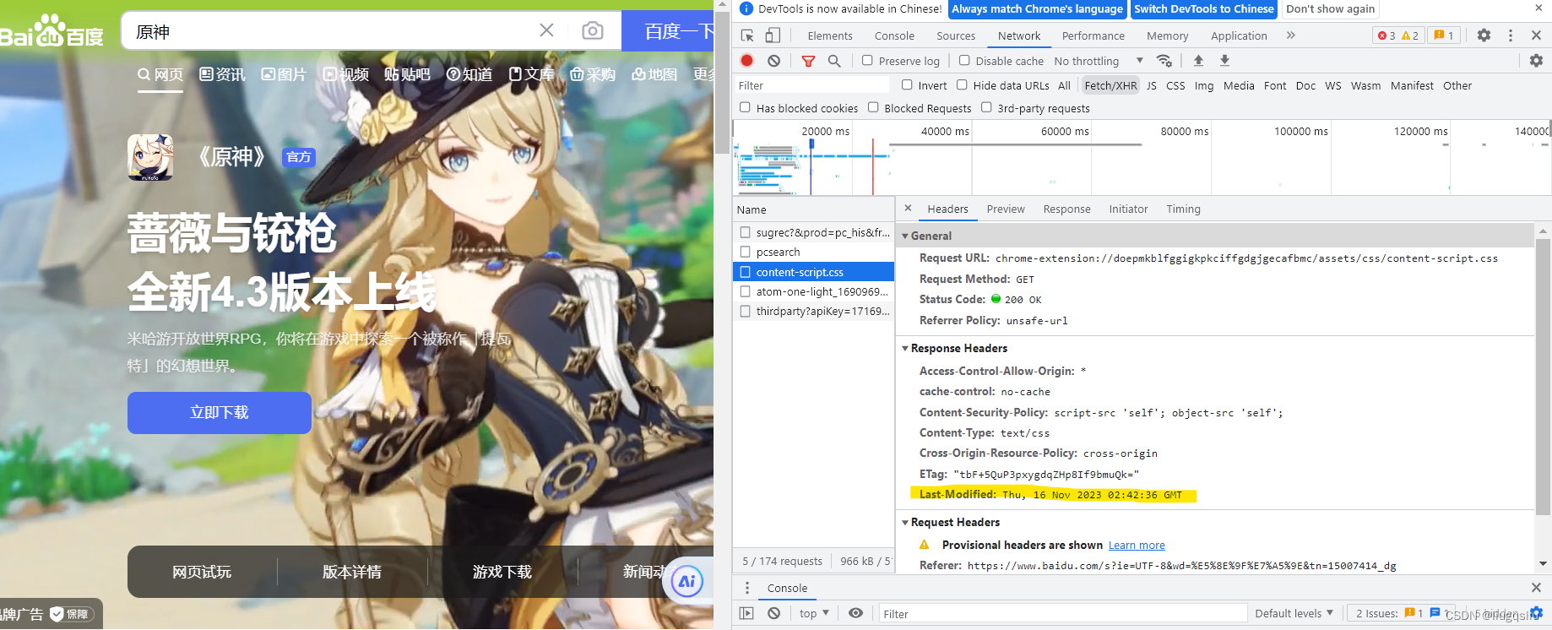Click the Genshin Impact game avatar icon
Image resolution: width=1552 pixels, height=630 pixels.
tap(150, 157)
